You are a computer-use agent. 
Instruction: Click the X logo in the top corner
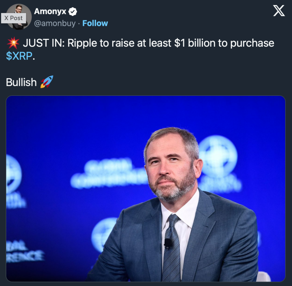coord(279,11)
